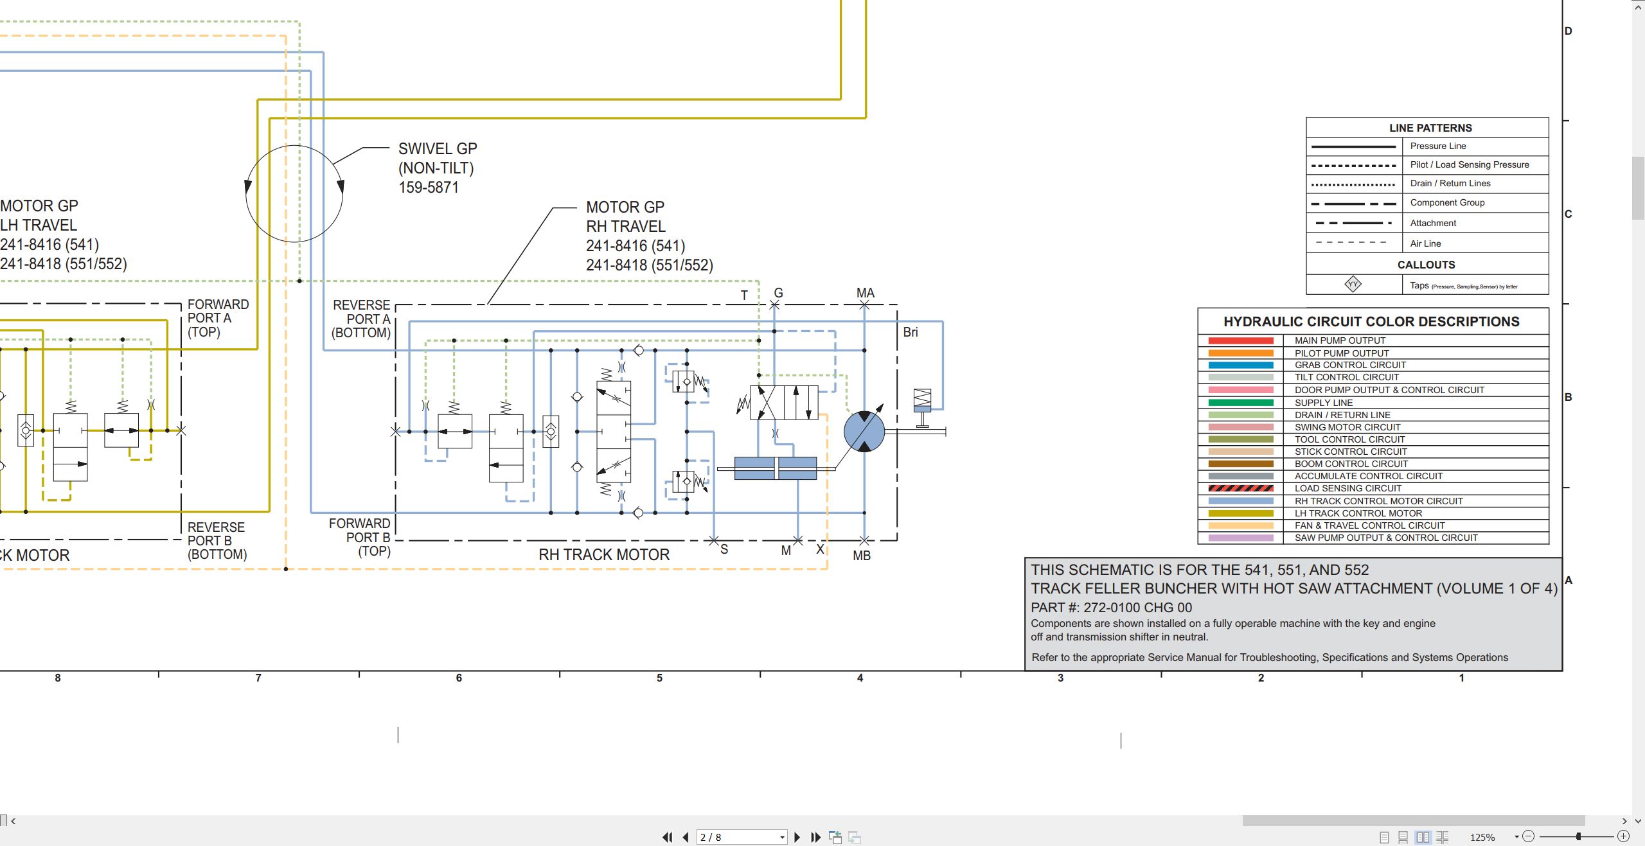Click the swivel group circle symbol
1645x846 pixels.
click(x=294, y=193)
